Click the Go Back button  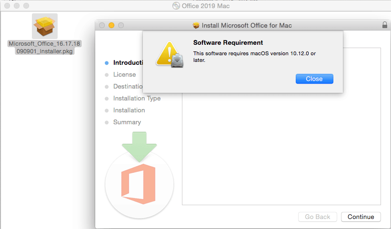pos(318,217)
